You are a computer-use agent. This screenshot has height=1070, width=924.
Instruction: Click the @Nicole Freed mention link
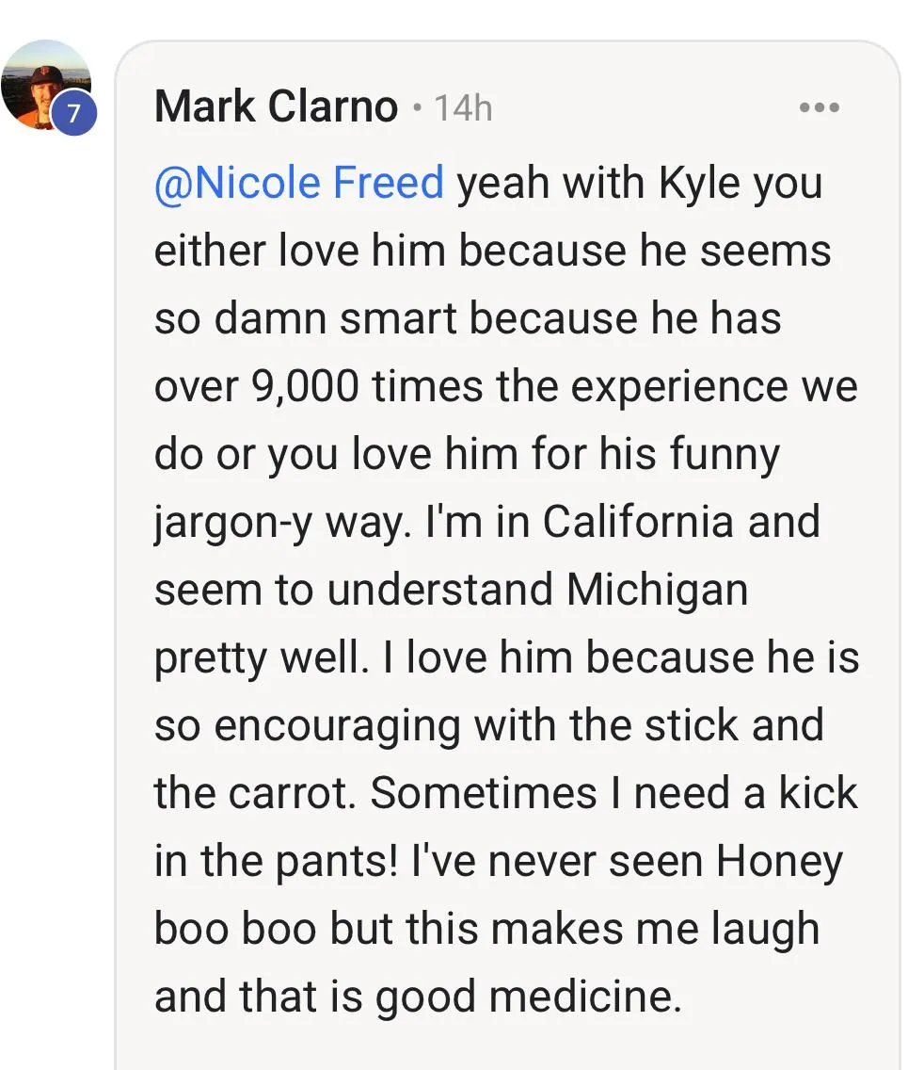pyautogui.click(x=298, y=183)
